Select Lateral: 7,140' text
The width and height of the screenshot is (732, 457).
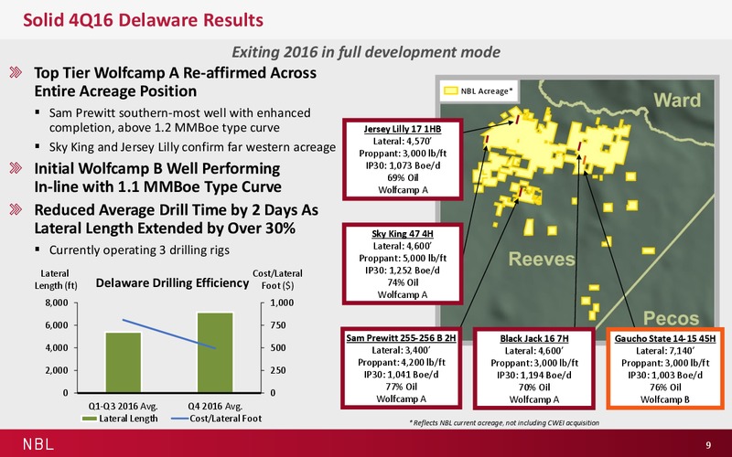point(665,350)
